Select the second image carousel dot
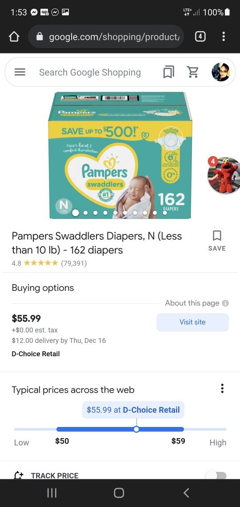 click(x=86, y=213)
